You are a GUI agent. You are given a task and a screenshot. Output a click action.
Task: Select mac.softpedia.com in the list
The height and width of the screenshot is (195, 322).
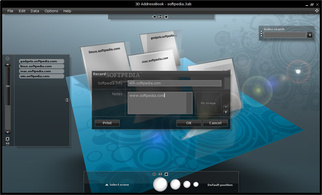(x=42, y=71)
